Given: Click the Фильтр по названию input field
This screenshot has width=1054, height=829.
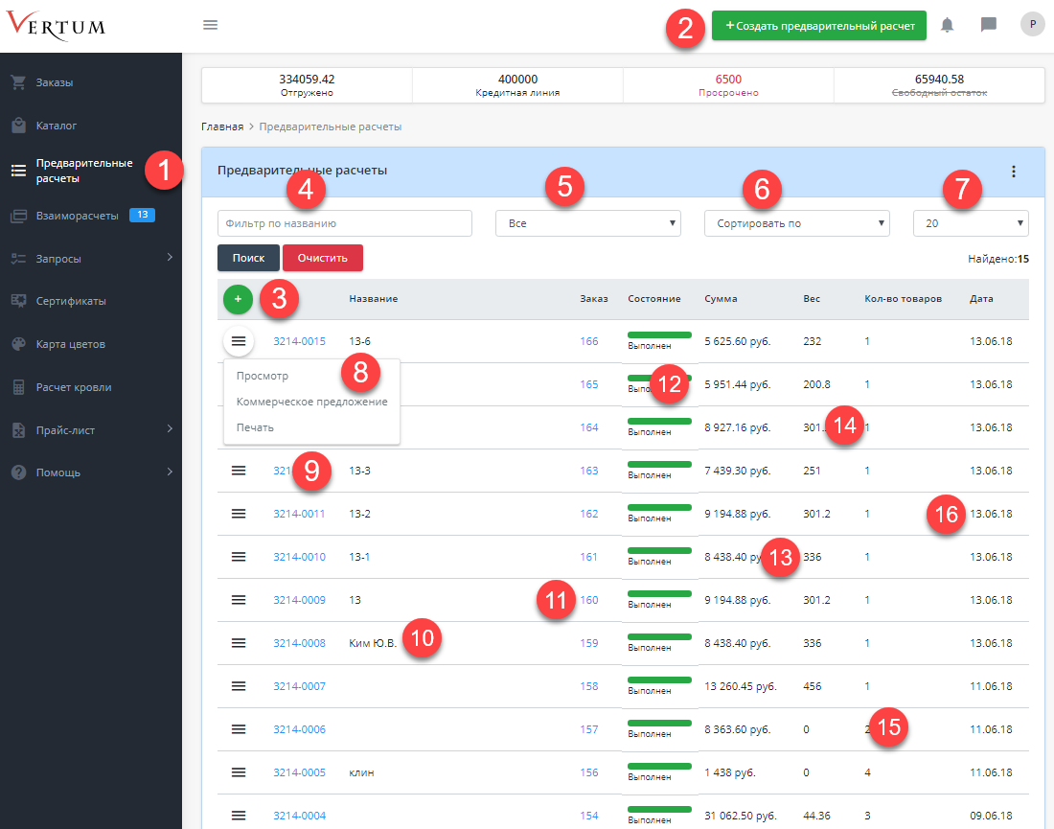Looking at the screenshot, I should pyautogui.click(x=345, y=223).
